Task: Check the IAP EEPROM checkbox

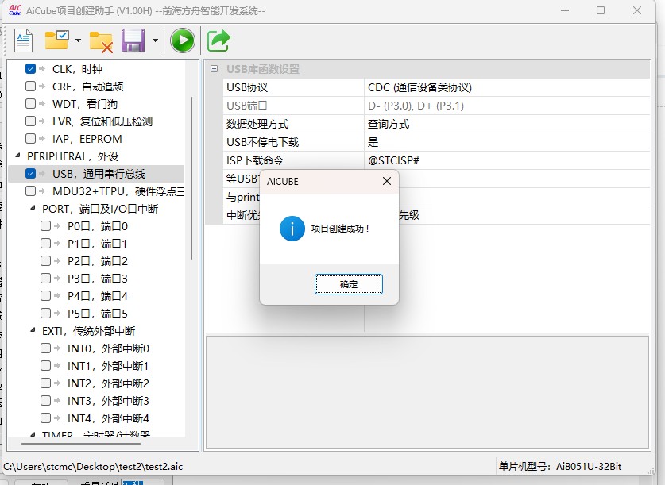Action: point(30,138)
